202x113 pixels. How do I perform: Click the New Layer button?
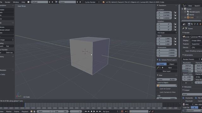pos(167,71)
